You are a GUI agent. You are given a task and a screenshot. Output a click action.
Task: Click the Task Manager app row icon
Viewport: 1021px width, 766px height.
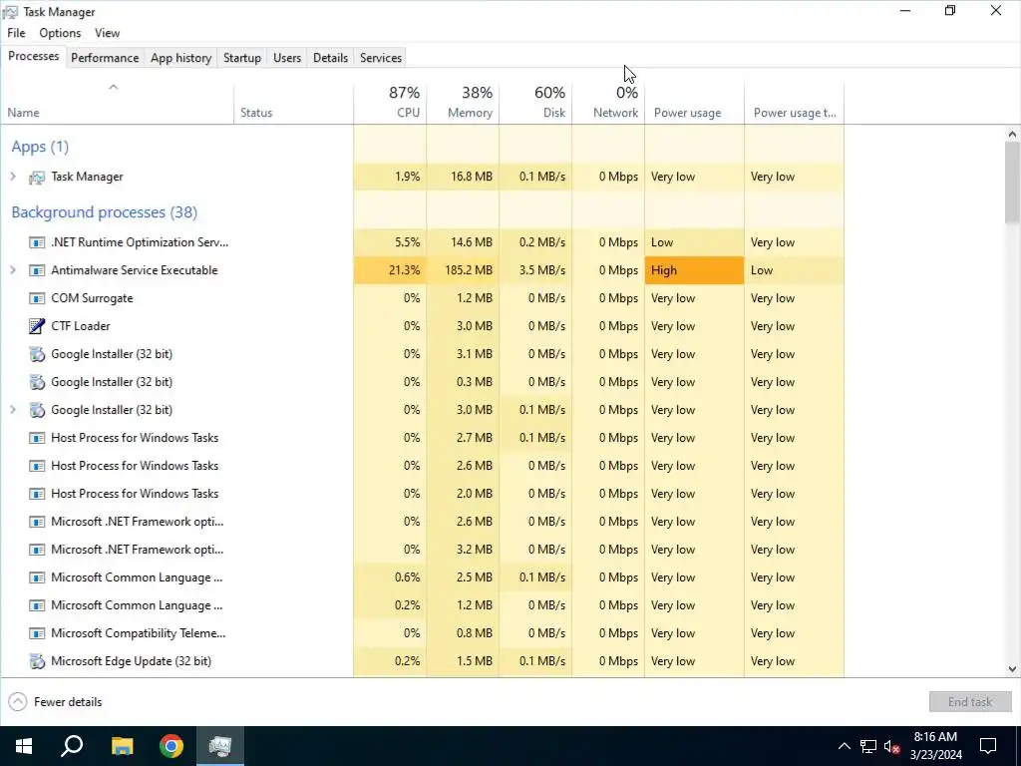(37, 178)
